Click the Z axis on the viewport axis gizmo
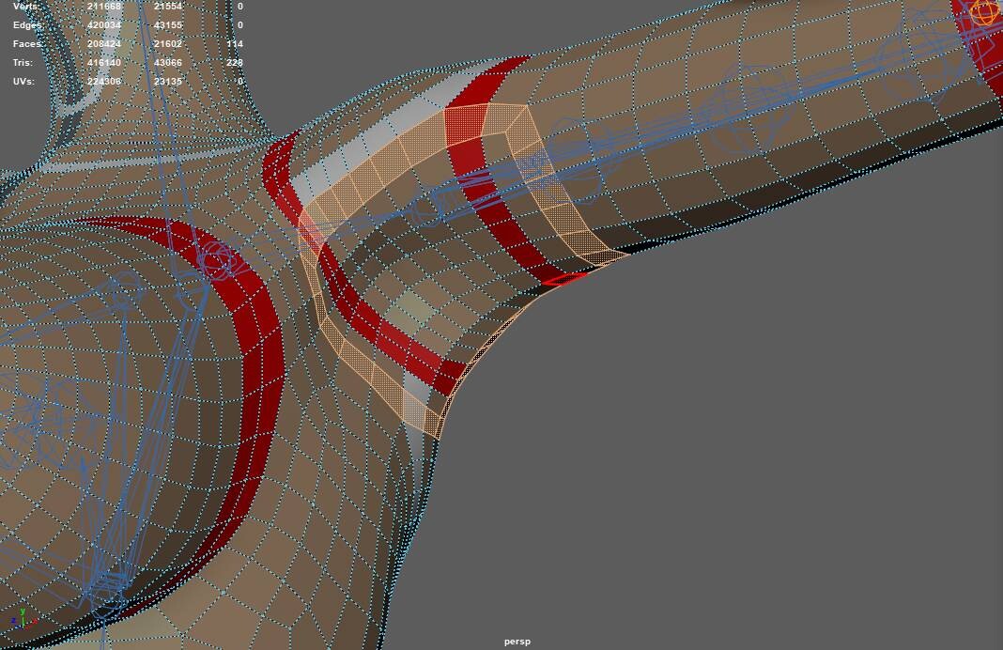This screenshot has height=650, width=1003. coord(12,618)
